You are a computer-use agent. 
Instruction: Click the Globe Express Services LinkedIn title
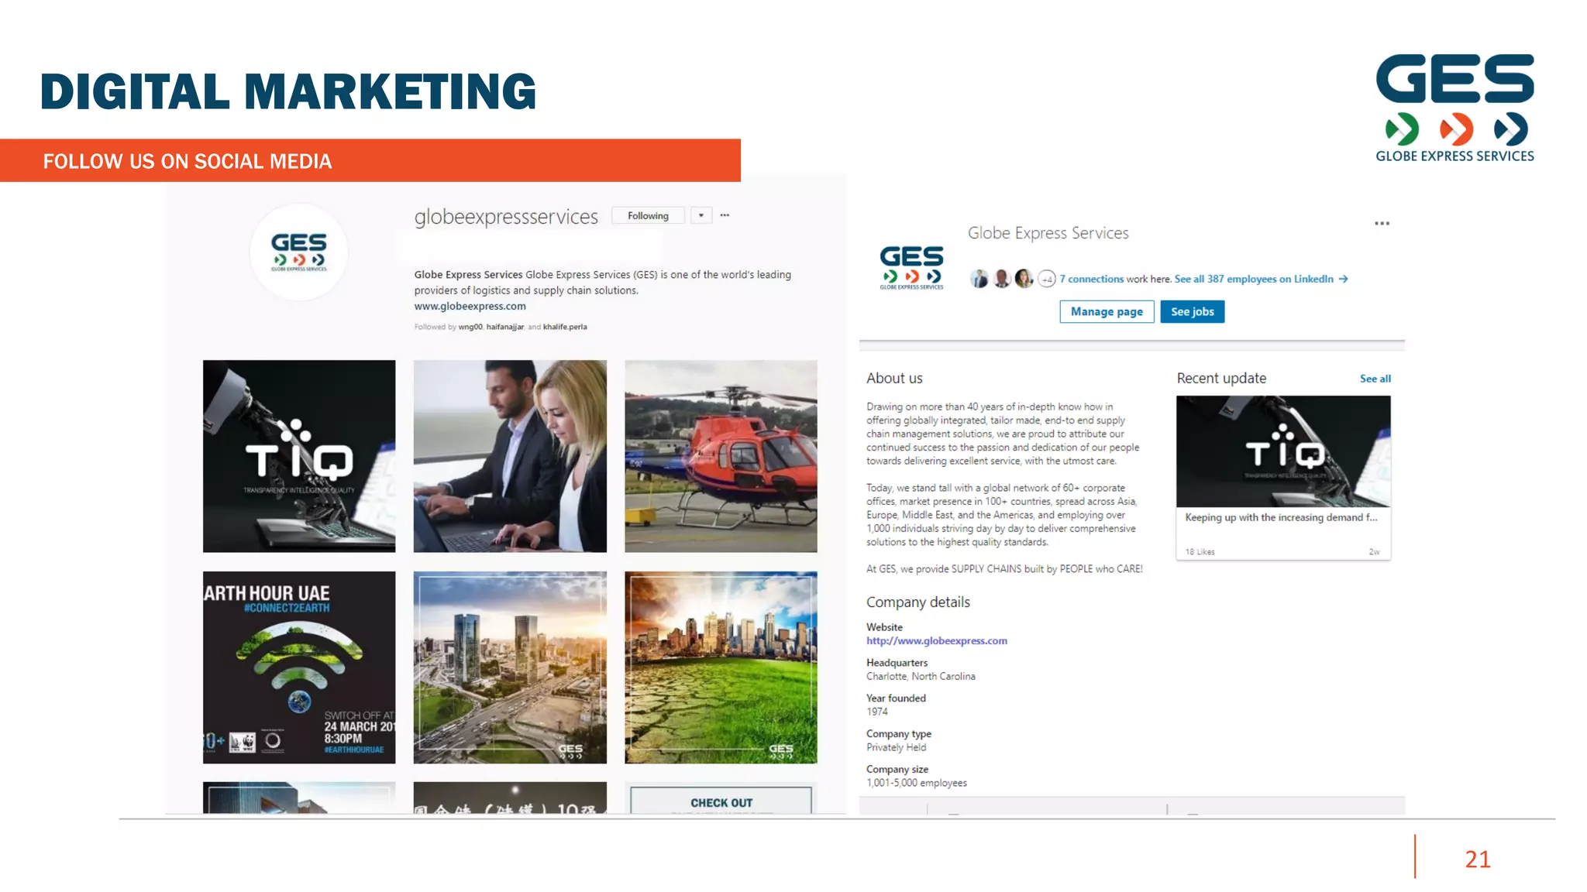pos(1048,233)
